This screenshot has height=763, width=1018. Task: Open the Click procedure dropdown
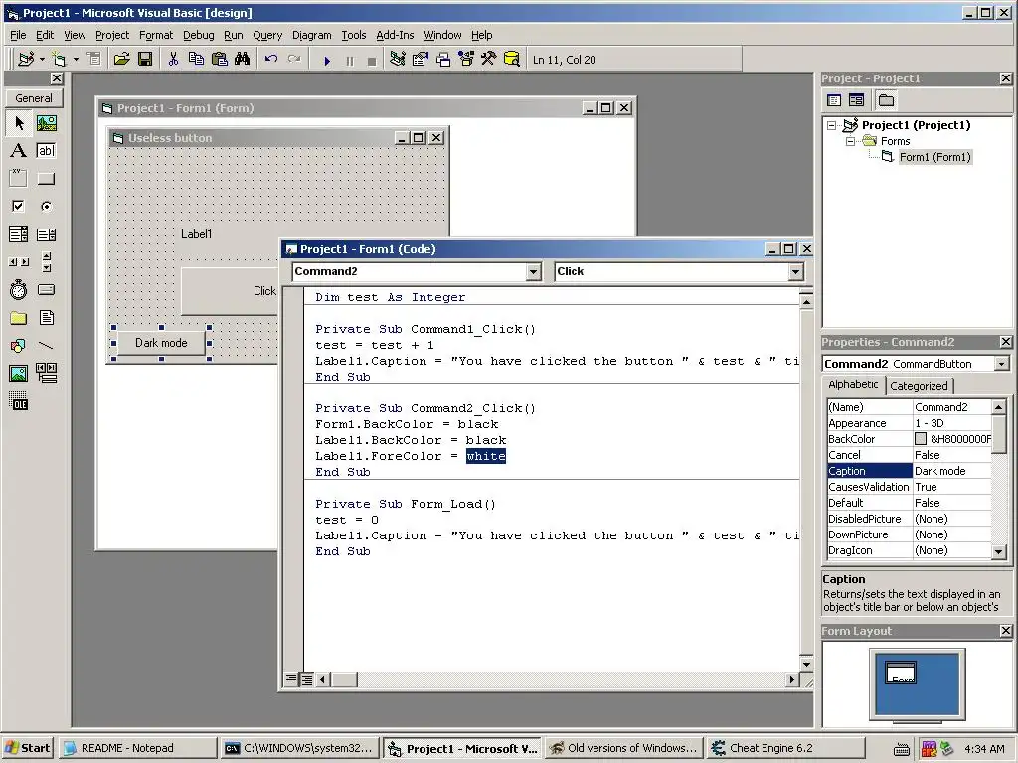pos(795,272)
